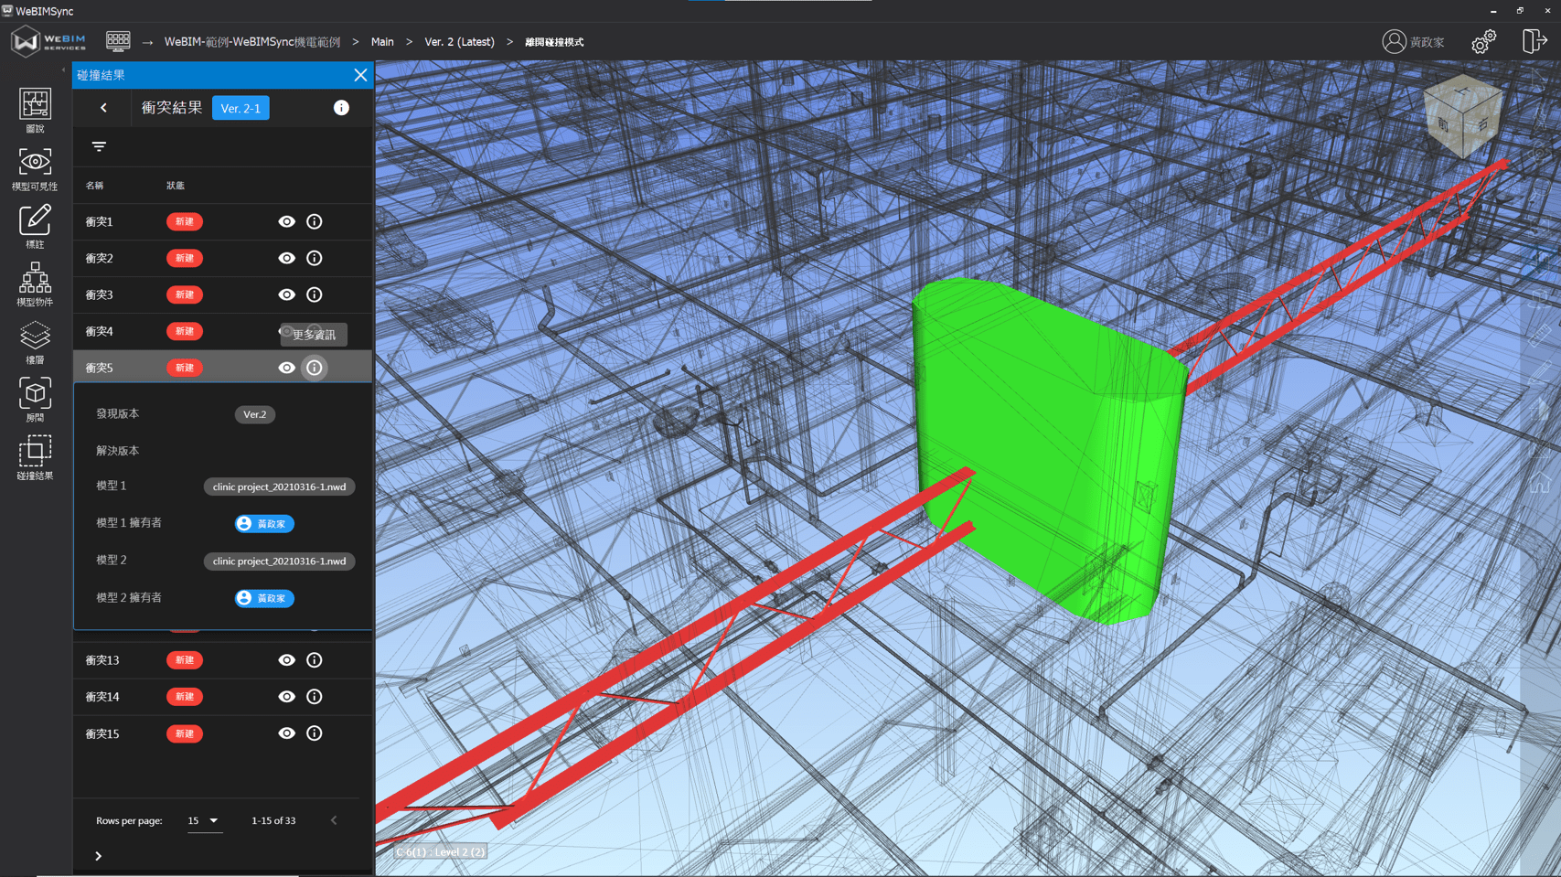Open the settings gear in the header

click(x=1483, y=41)
